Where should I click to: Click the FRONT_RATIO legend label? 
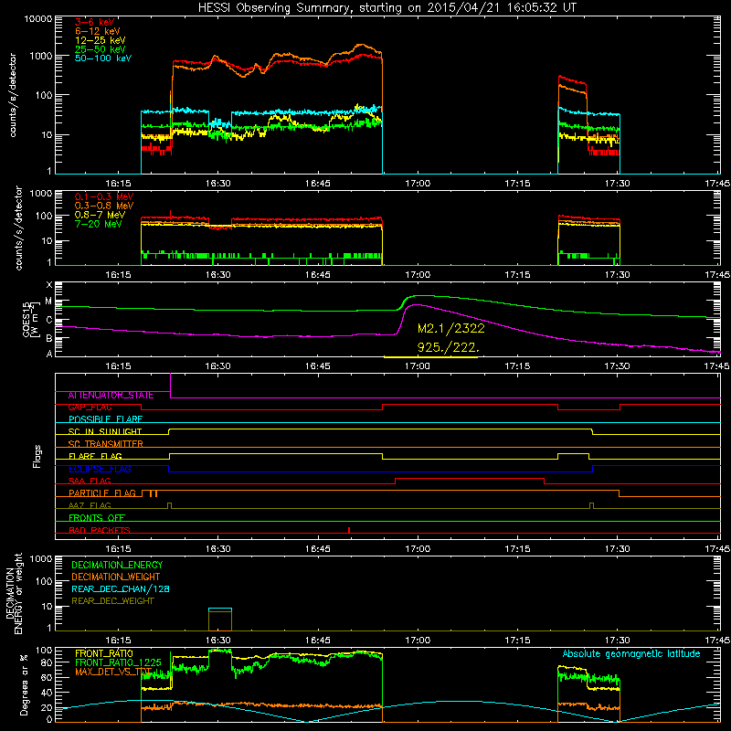[104, 653]
